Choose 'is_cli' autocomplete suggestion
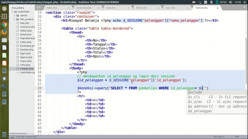This screenshot has height=139, width=248. [x=217, y=97]
